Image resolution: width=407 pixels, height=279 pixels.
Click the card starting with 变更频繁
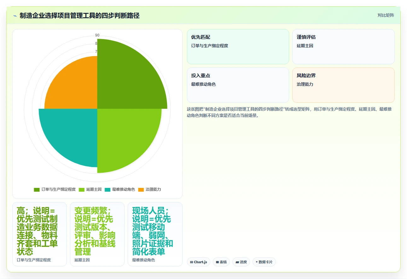click(97, 234)
